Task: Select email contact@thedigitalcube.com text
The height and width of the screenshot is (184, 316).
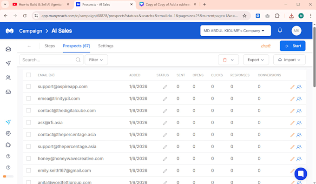Action: [x=67, y=111]
